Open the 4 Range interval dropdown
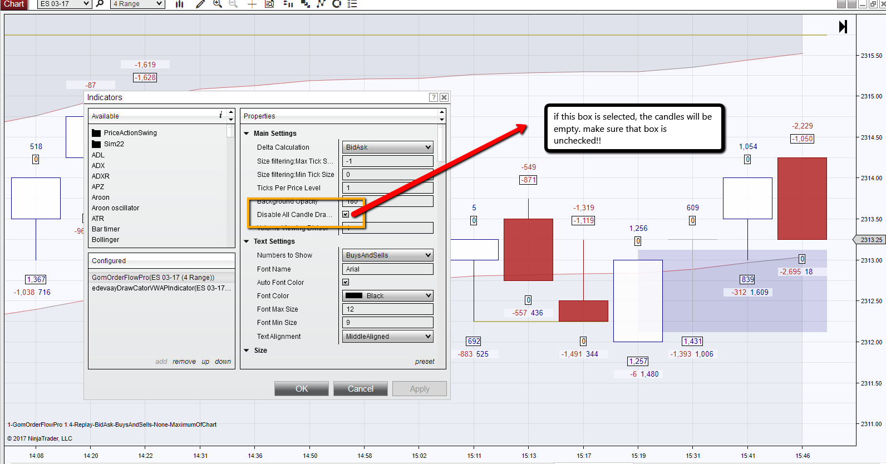The image size is (886, 464). point(137,4)
